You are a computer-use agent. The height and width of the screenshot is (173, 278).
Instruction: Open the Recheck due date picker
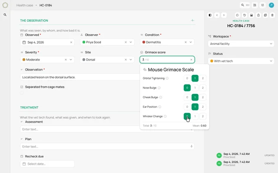click(x=47, y=164)
